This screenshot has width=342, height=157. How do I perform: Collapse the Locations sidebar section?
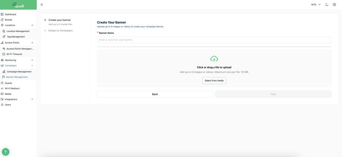[x=32, y=25]
